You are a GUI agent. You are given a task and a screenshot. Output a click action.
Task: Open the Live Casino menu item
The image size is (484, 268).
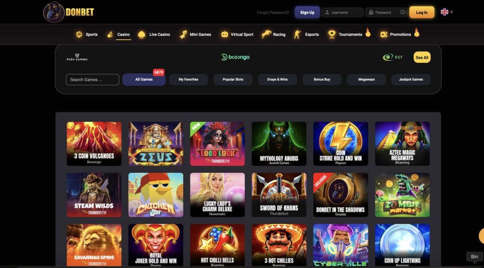(154, 34)
